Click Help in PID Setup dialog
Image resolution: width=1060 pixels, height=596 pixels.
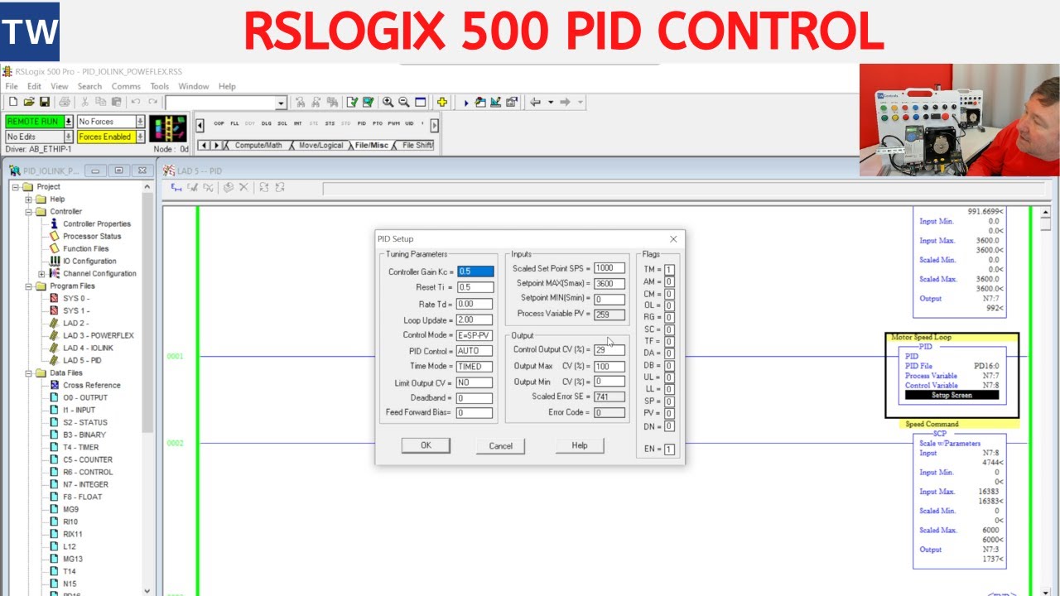[x=580, y=445]
